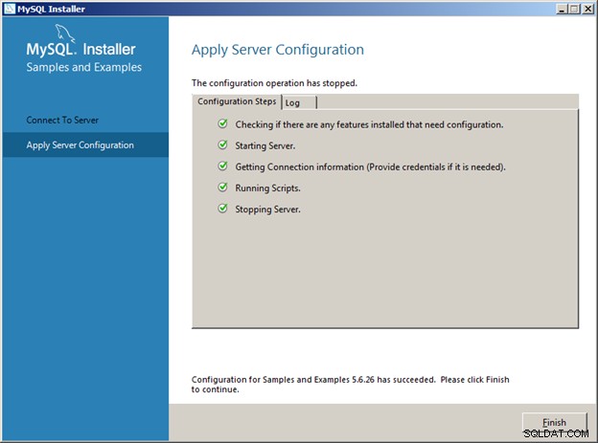Click the Finish button
Image resolution: width=598 pixels, height=443 pixels.
click(x=554, y=422)
